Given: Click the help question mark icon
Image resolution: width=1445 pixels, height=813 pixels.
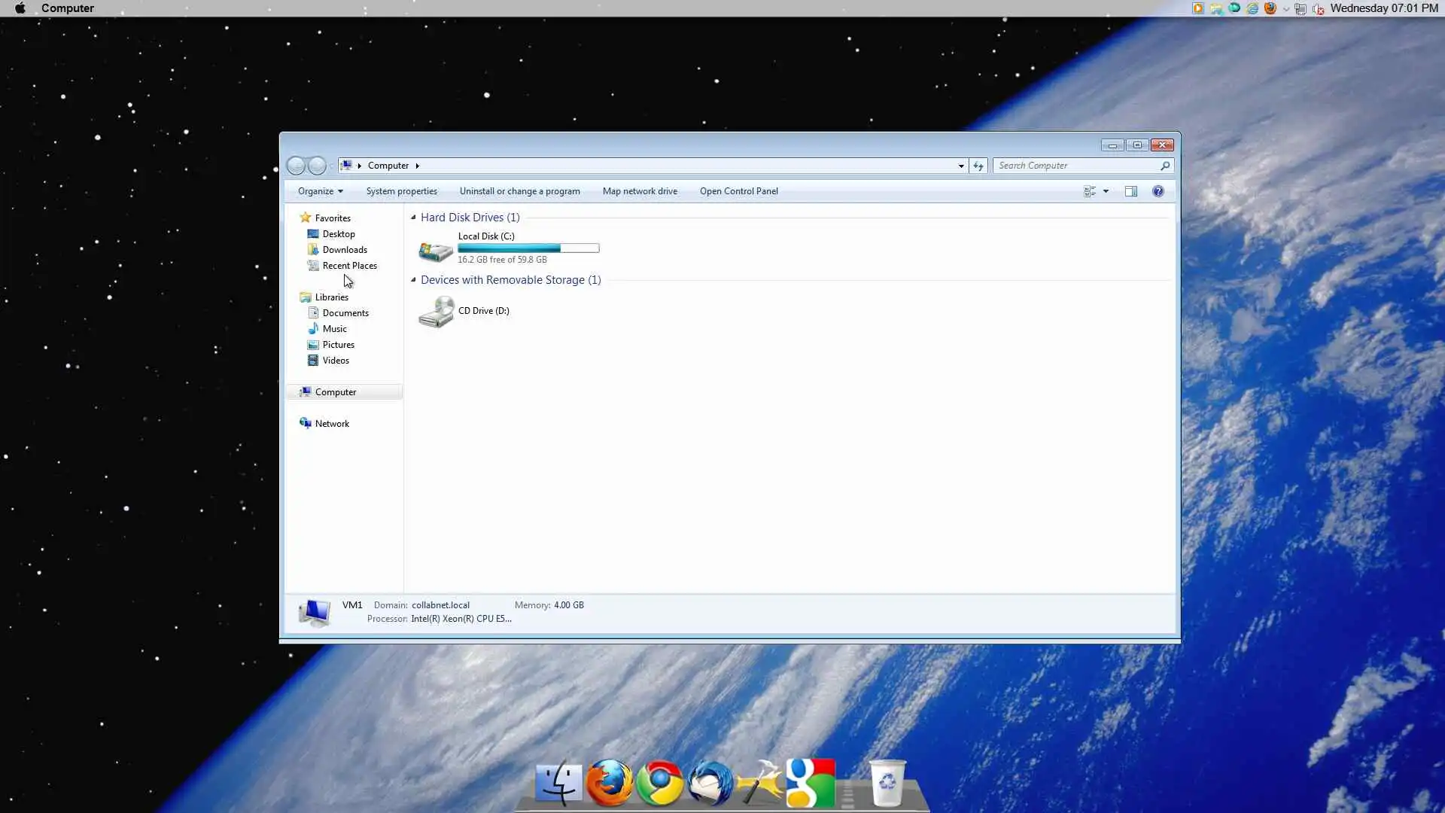Looking at the screenshot, I should point(1158,191).
